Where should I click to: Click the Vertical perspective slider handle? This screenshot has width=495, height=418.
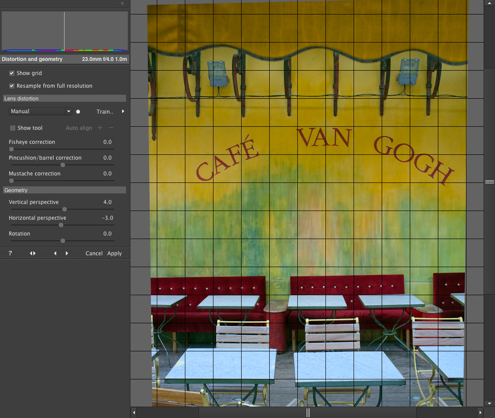pos(65,209)
